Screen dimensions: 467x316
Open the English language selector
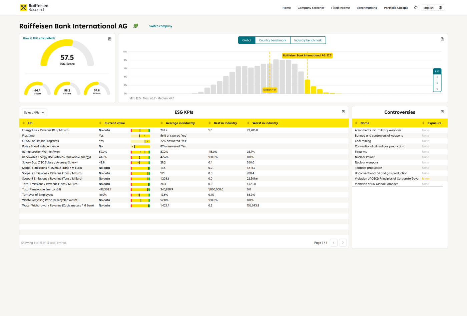[429, 8]
